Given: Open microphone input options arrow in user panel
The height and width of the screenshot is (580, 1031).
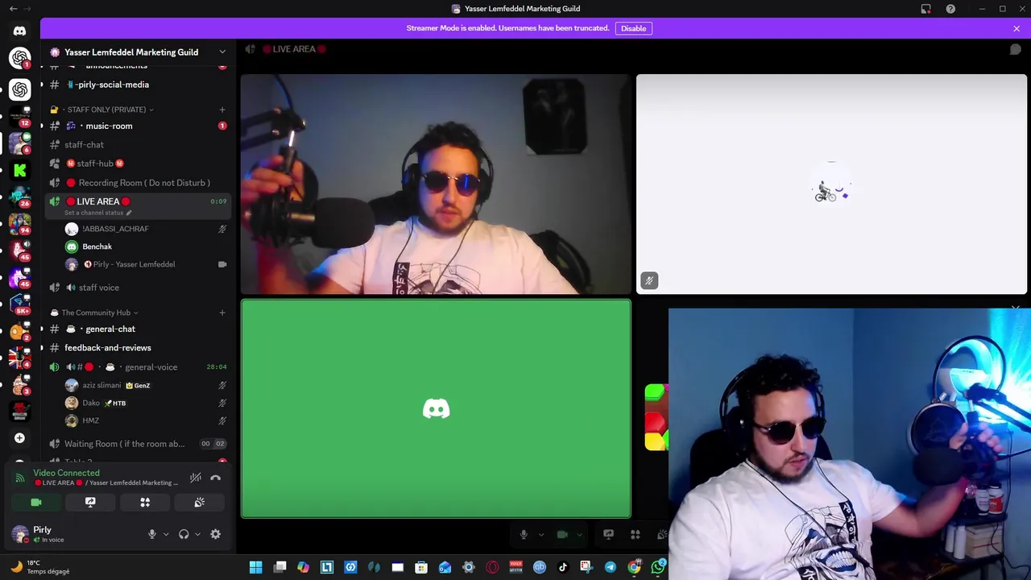Looking at the screenshot, I should coord(166,534).
